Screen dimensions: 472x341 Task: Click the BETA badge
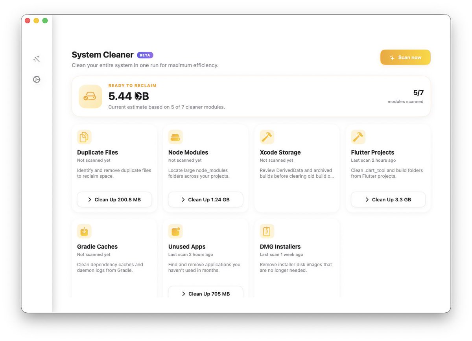point(145,55)
